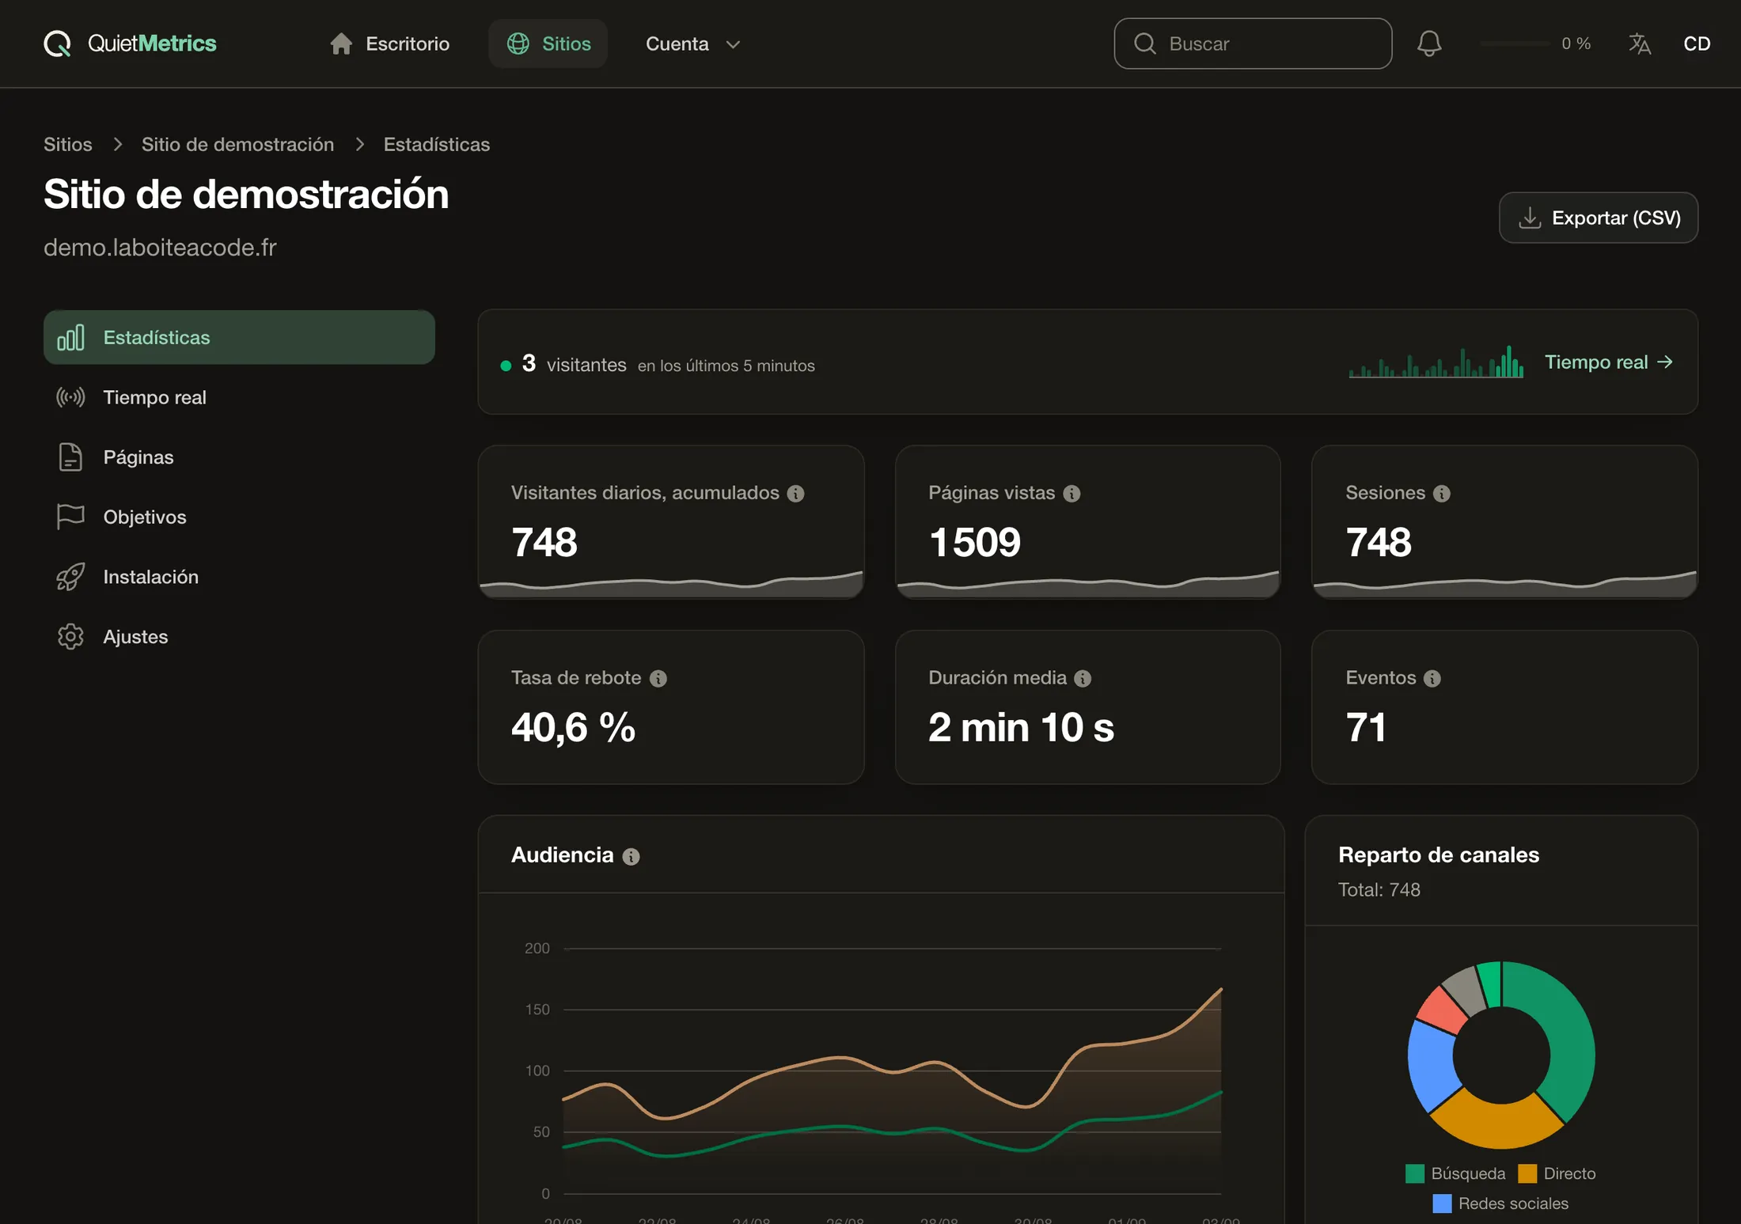This screenshot has height=1224, width=1741.
Task: Toggle Directo legend entry
Action: point(1557,1173)
